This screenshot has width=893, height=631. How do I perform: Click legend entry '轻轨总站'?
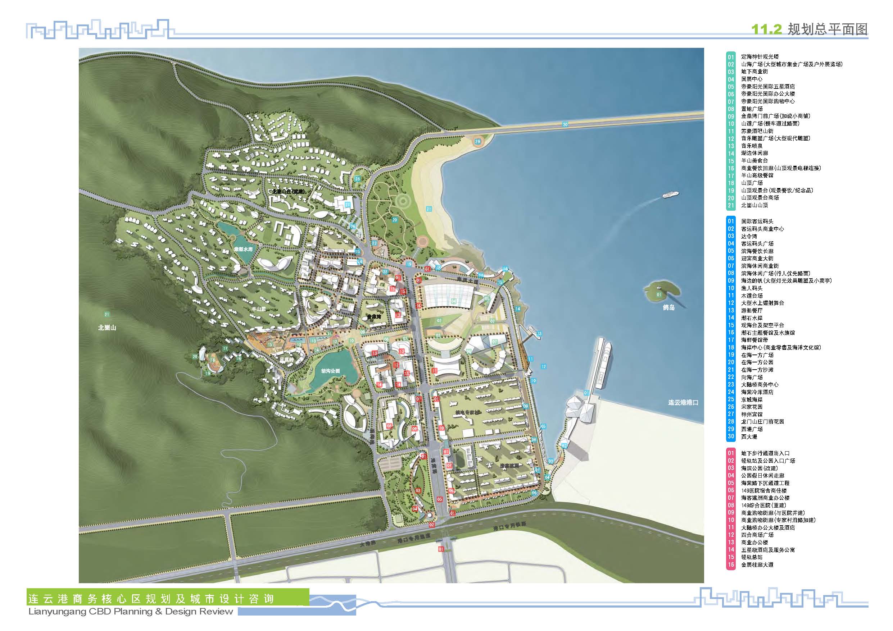(x=752, y=557)
